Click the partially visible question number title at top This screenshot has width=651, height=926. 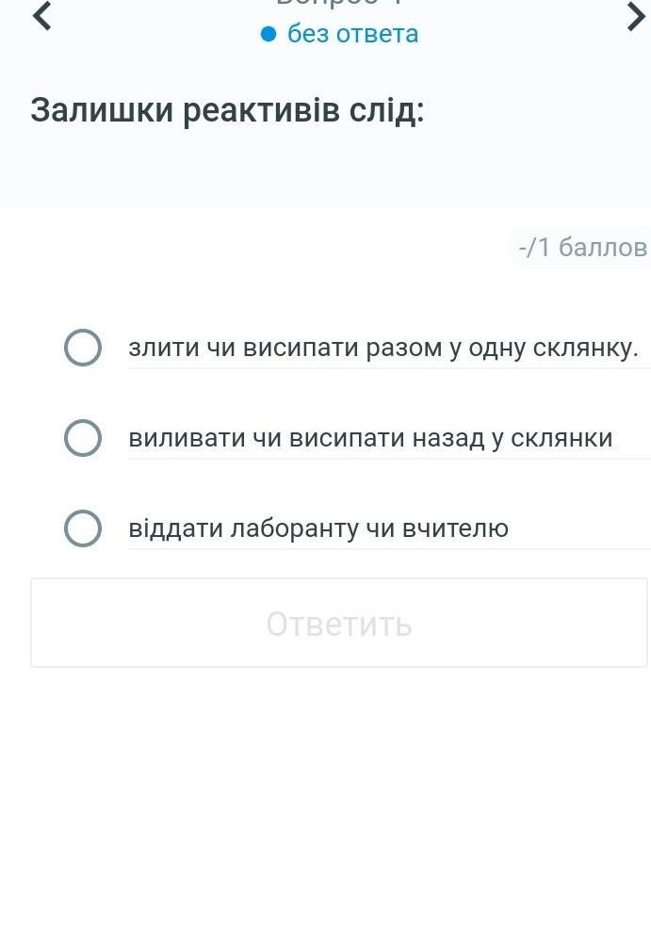pos(339,4)
